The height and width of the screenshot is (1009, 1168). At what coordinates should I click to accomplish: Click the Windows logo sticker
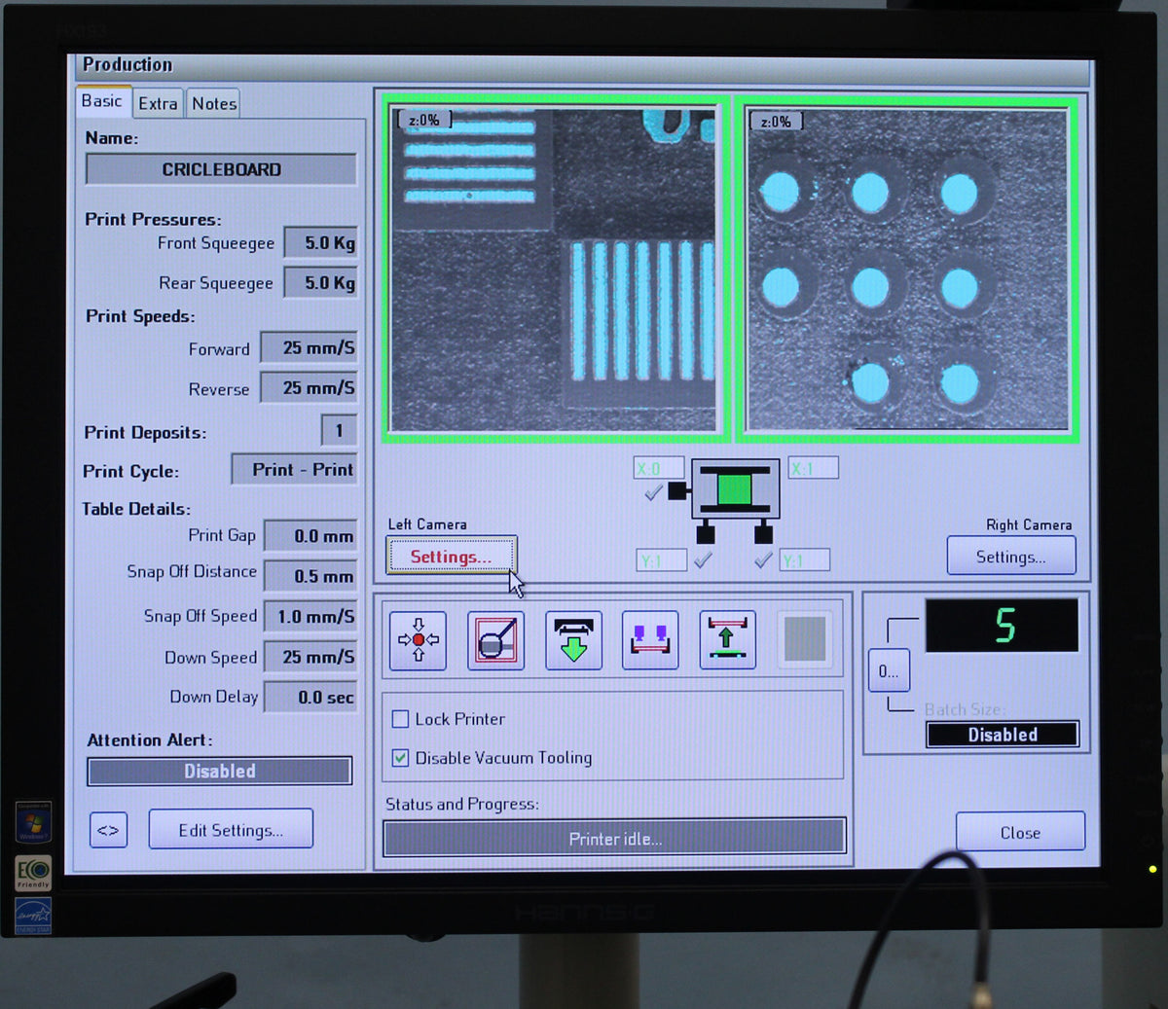pos(32,822)
